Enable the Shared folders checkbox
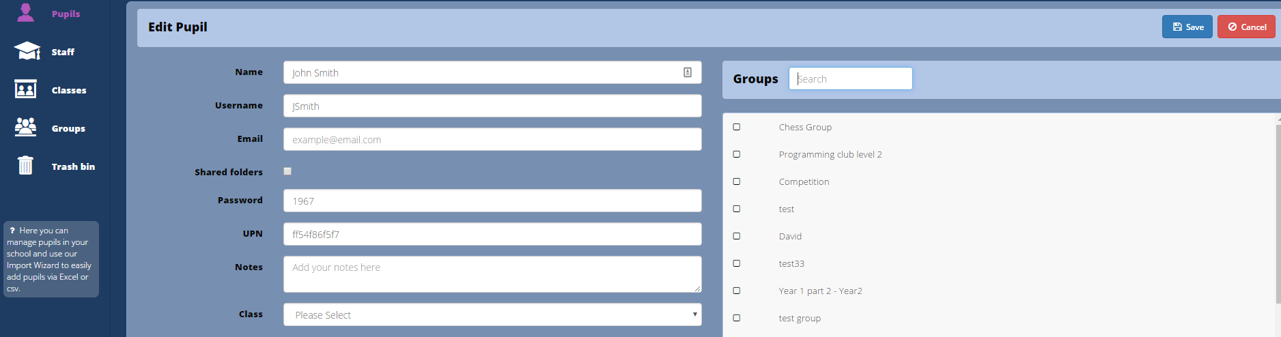Viewport: 1281px width, 337px height. (x=287, y=171)
